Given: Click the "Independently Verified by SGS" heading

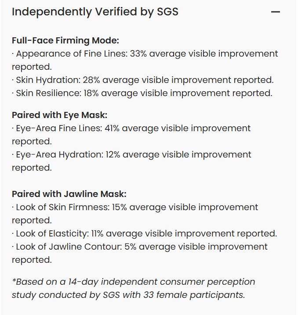Looking at the screenshot, I should tap(94, 12).
